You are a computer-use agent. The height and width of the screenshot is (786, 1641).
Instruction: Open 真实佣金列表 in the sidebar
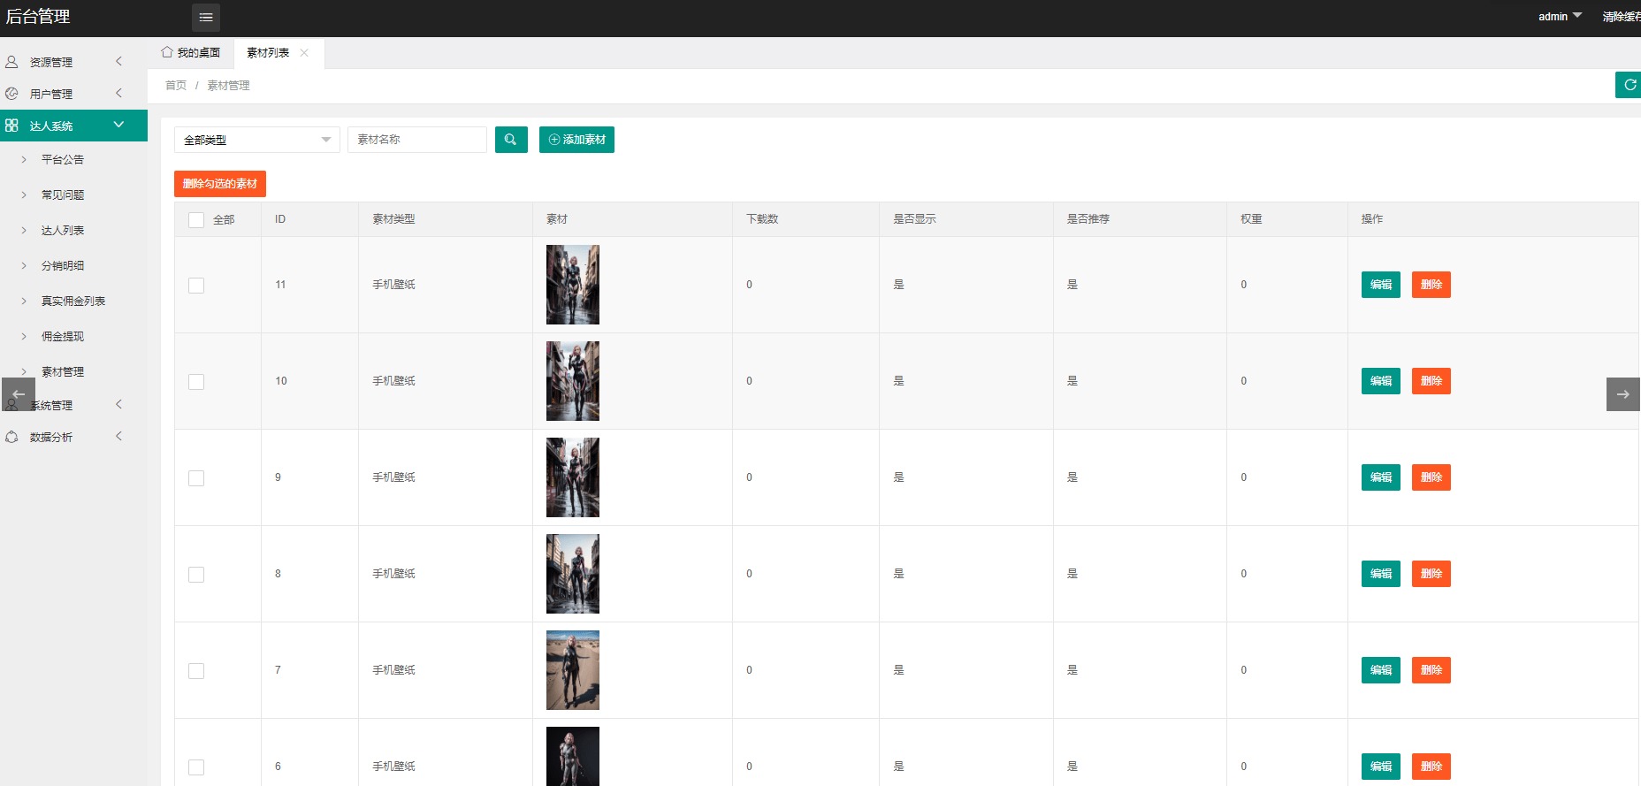pos(73,301)
